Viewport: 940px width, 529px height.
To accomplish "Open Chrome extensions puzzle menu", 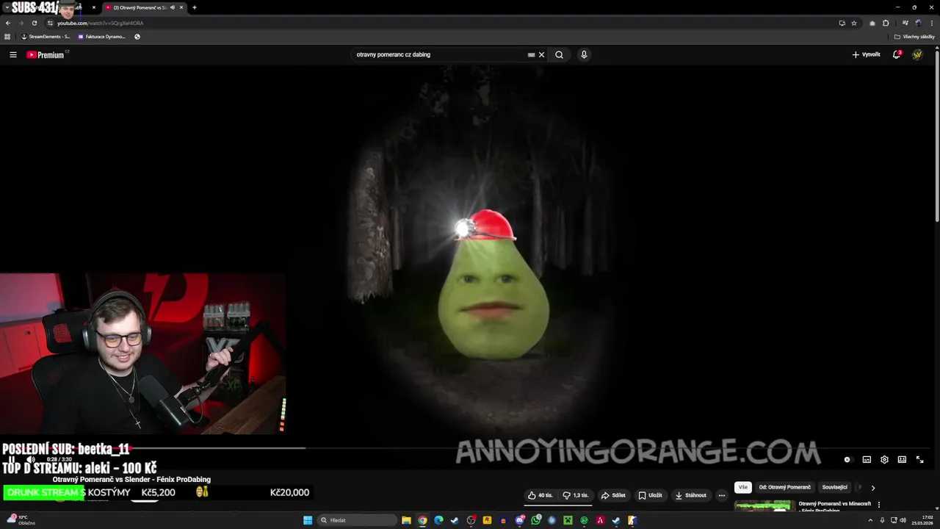I will 886,23.
